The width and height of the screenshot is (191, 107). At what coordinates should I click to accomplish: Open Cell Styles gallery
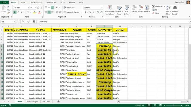coord(127,10)
